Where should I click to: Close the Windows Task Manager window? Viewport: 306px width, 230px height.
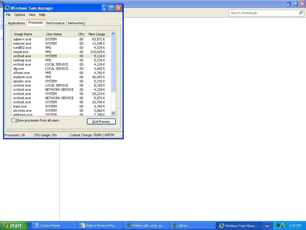tap(119, 8)
